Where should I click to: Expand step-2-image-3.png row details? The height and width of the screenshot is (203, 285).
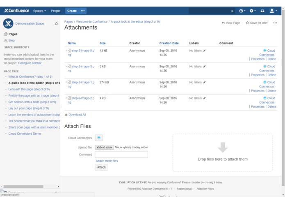pos(66,66)
